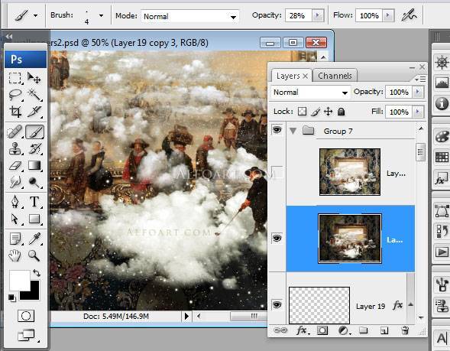Select the Gradient tool
The height and width of the screenshot is (351, 450).
point(34,166)
